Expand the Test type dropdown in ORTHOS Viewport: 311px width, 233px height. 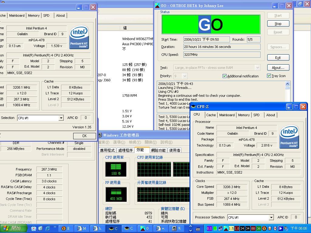click(x=258, y=68)
